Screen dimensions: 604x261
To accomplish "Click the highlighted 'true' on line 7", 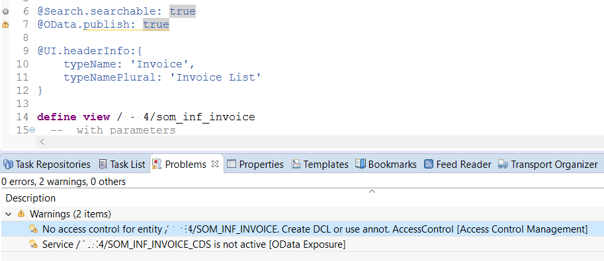I will click(x=156, y=24).
